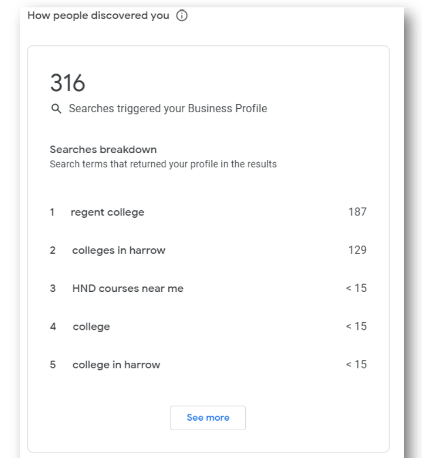The height and width of the screenshot is (458, 422).
Task: Click the fourth-ranked term 'college'
Action: [91, 326]
